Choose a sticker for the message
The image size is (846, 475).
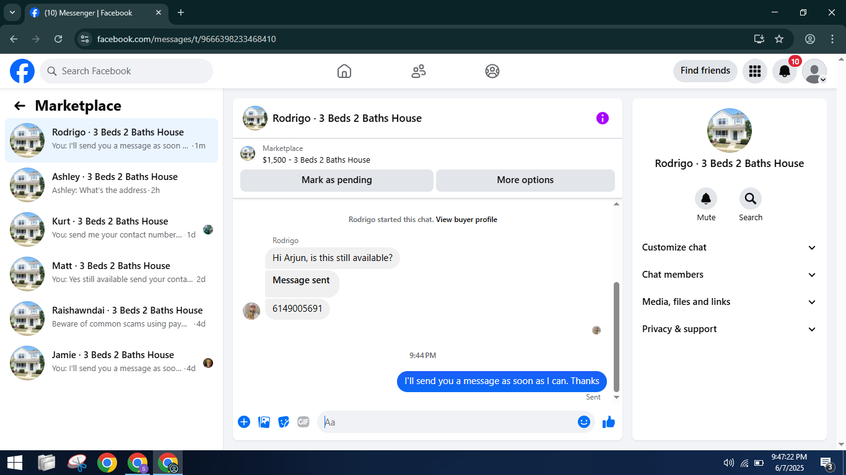(x=284, y=422)
